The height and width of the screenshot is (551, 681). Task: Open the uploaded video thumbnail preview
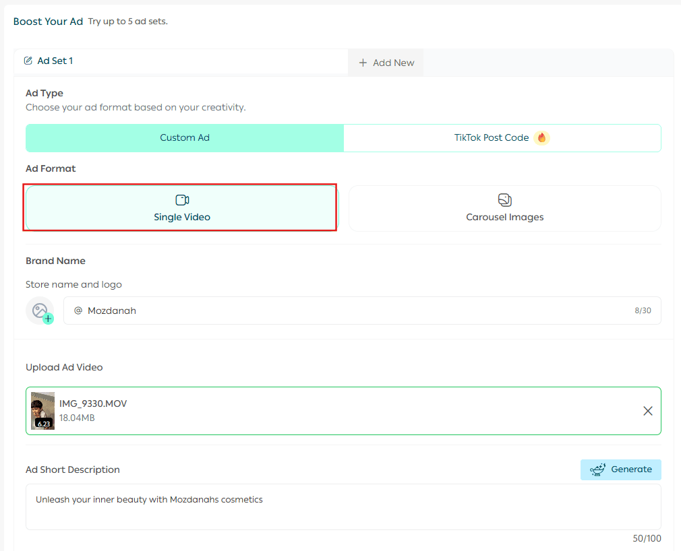42,410
